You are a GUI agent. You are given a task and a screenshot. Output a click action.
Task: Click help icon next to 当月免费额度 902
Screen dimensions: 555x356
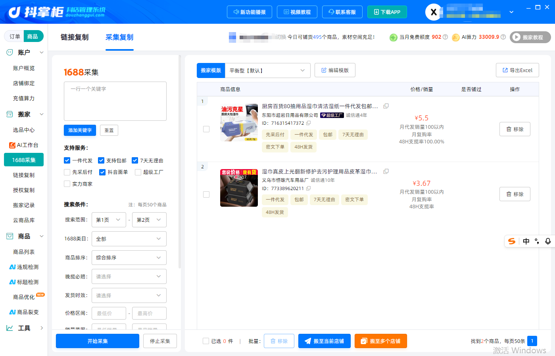(445, 37)
